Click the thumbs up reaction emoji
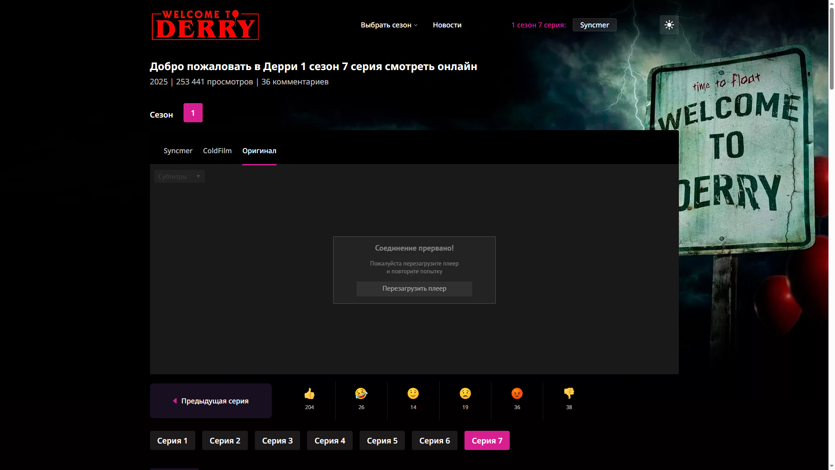 (x=309, y=394)
